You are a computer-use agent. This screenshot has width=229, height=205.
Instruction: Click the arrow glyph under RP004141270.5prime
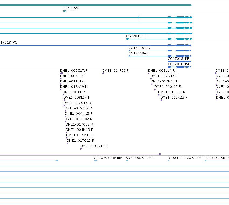[168, 161]
